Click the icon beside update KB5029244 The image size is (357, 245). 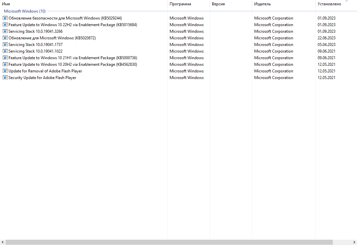tap(5, 18)
